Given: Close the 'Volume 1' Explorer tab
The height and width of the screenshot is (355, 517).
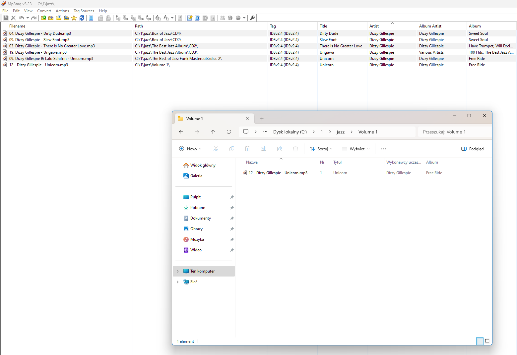Looking at the screenshot, I should coord(247,119).
